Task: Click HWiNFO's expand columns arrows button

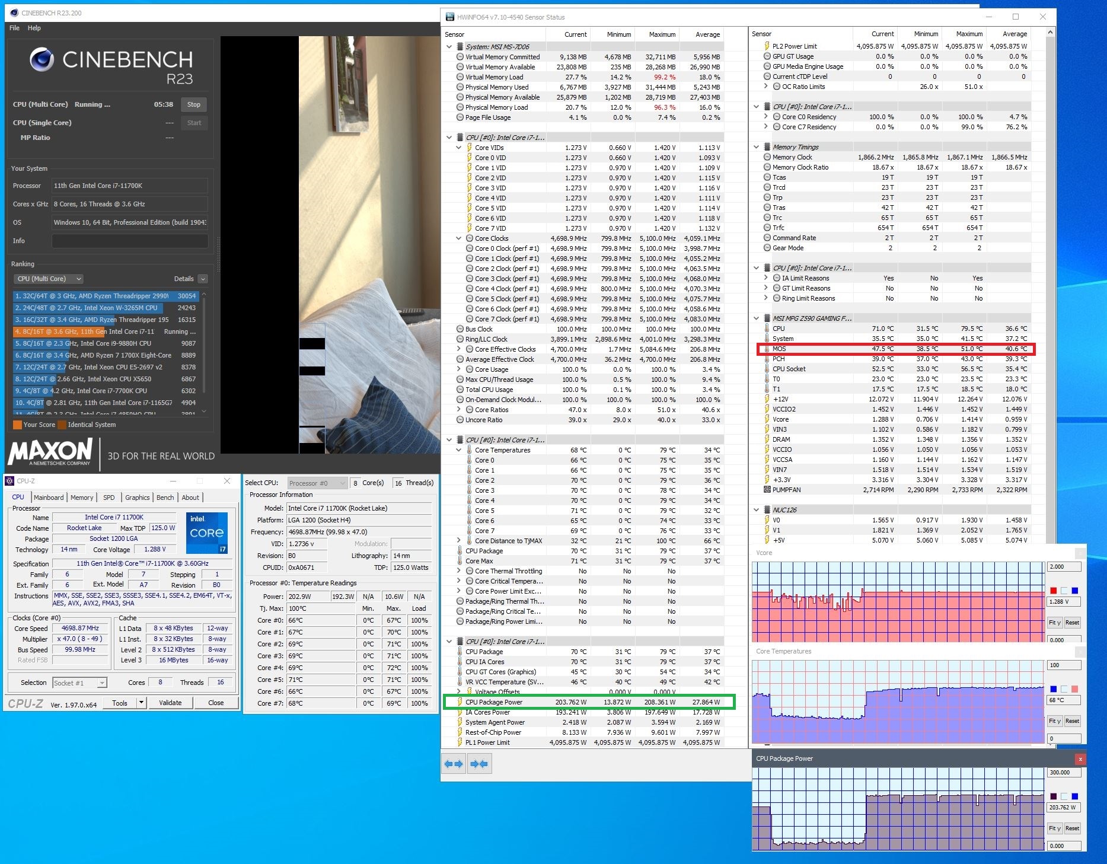Action: [454, 764]
